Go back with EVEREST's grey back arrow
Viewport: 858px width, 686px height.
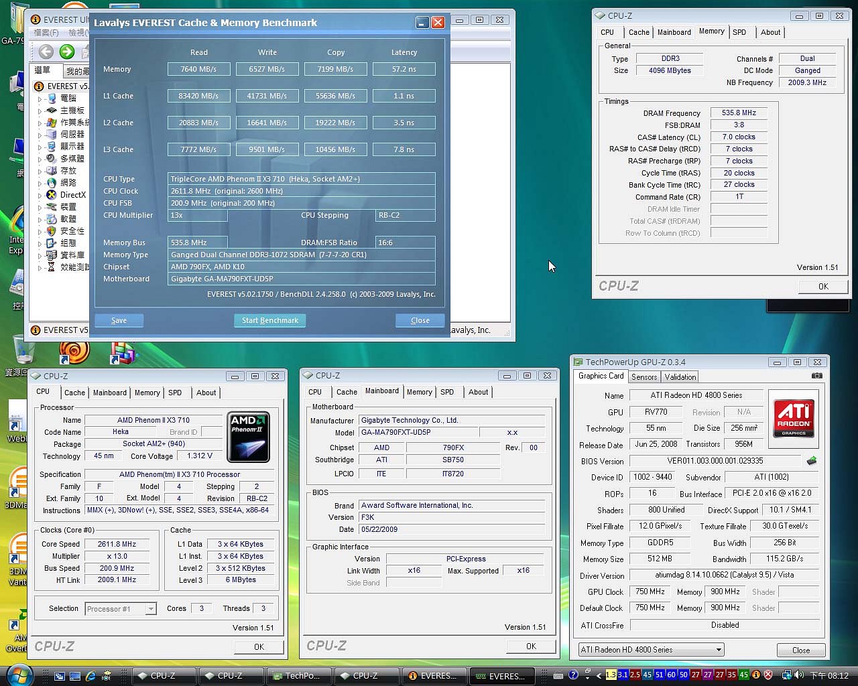click(46, 52)
